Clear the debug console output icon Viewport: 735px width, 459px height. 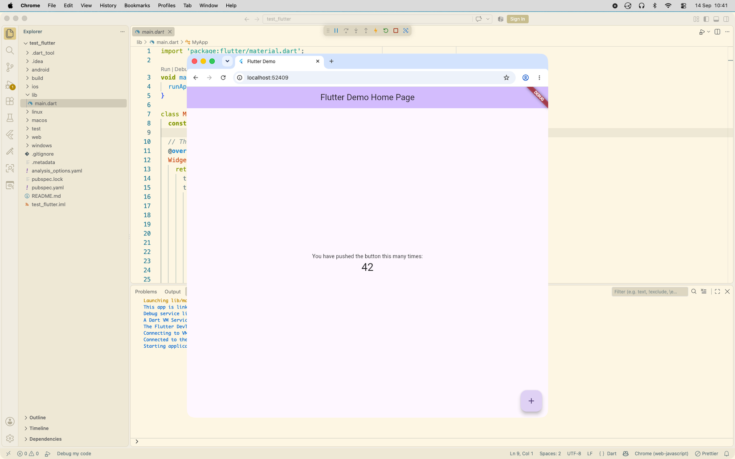704,292
